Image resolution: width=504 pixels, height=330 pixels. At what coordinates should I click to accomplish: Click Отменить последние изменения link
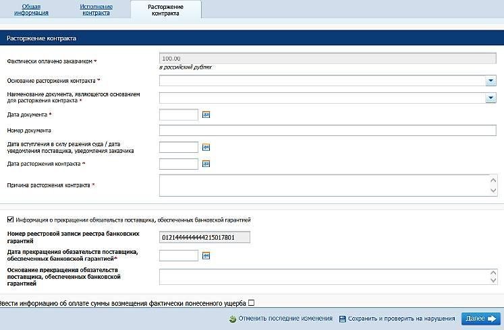click(285, 319)
